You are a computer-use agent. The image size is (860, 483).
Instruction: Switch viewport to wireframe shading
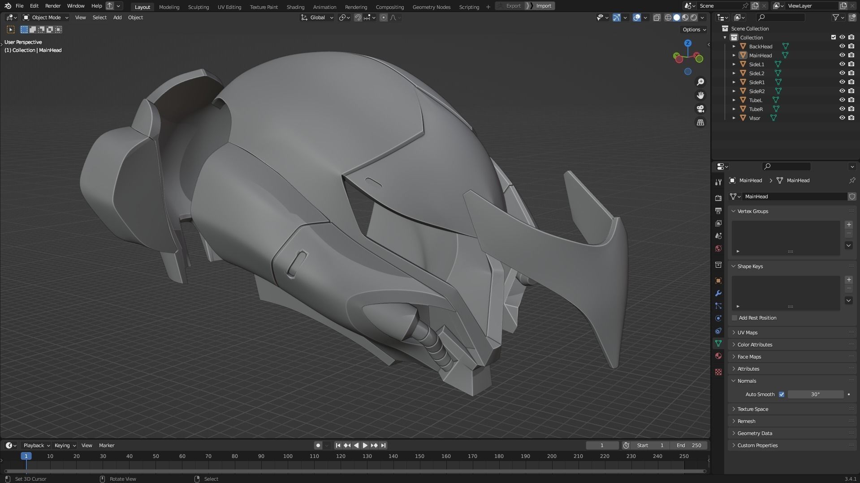(x=668, y=17)
